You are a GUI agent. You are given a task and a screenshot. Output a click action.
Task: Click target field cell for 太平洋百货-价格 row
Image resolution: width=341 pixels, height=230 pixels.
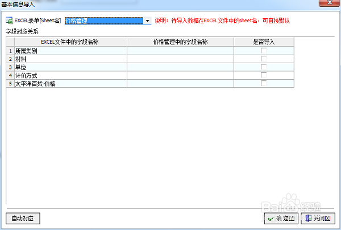(181, 84)
